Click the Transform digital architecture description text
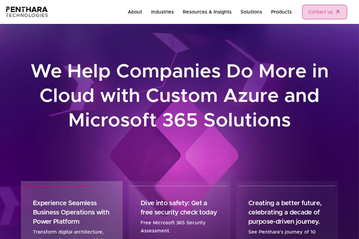 coord(68,232)
